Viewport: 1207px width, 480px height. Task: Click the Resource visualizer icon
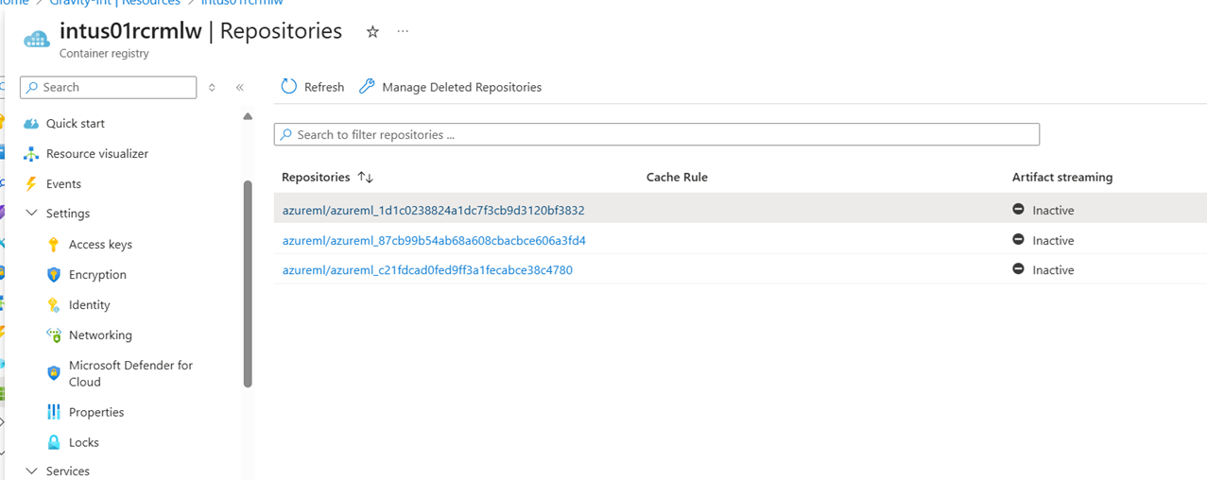click(31, 154)
